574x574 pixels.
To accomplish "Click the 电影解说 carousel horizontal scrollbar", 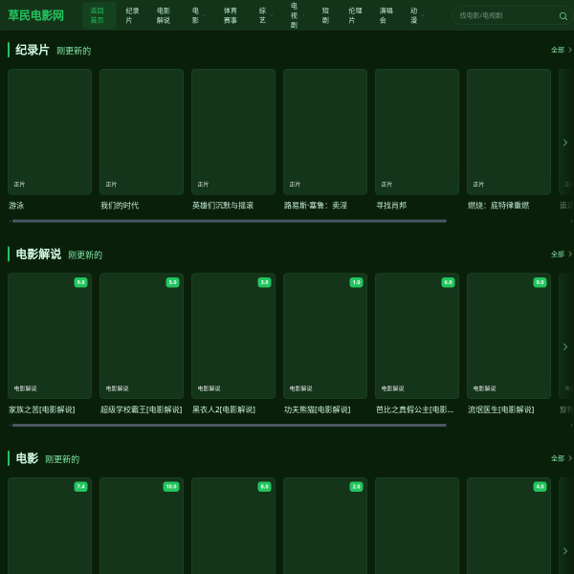I will [230, 426].
